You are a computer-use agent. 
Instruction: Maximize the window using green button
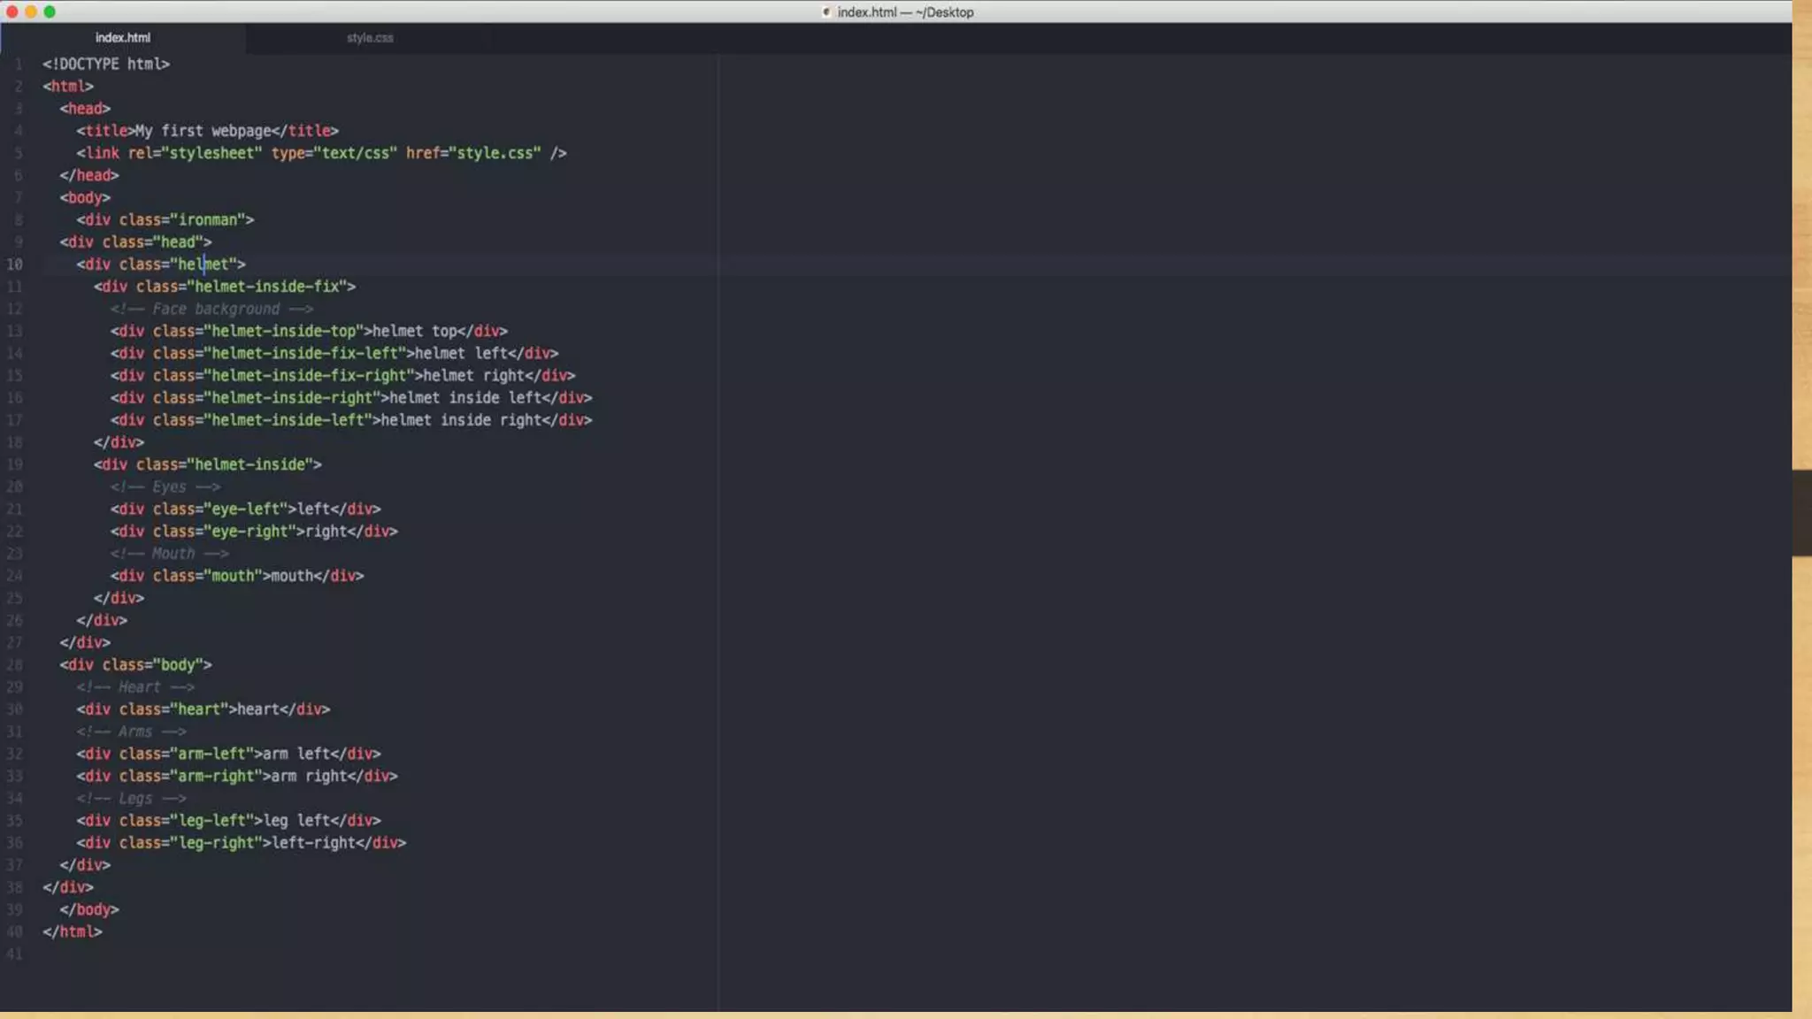click(x=50, y=11)
